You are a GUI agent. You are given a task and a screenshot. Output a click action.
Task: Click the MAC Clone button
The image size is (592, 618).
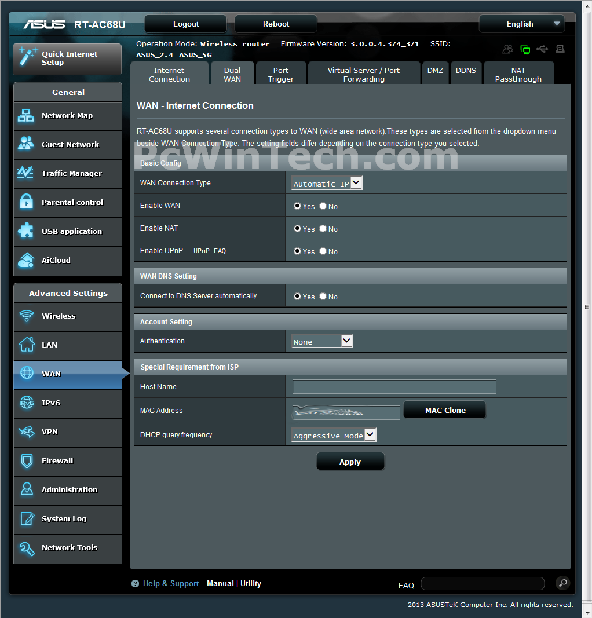click(445, 410)
